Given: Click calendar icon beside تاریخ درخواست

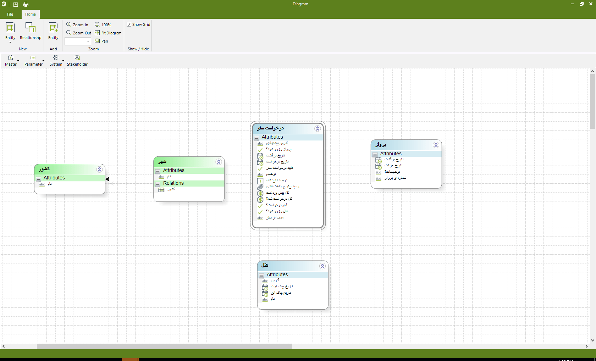Looking at the screenshot, I should coord(260,162).
